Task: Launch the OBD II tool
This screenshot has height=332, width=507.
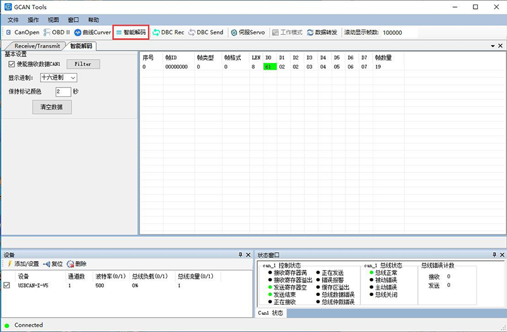Action: (x=57, y=32)
